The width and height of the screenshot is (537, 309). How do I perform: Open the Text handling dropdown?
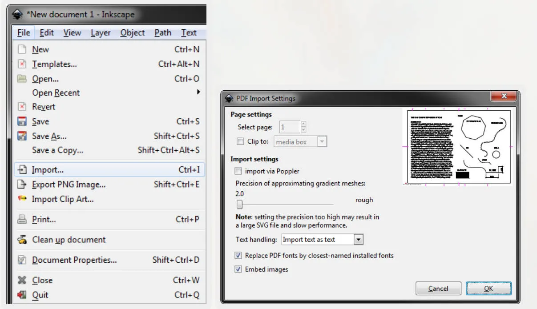(359, 239)
